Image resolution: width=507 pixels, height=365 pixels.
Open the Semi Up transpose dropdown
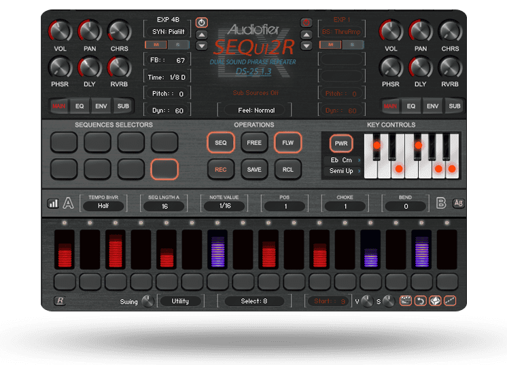[x=342, y=171]
